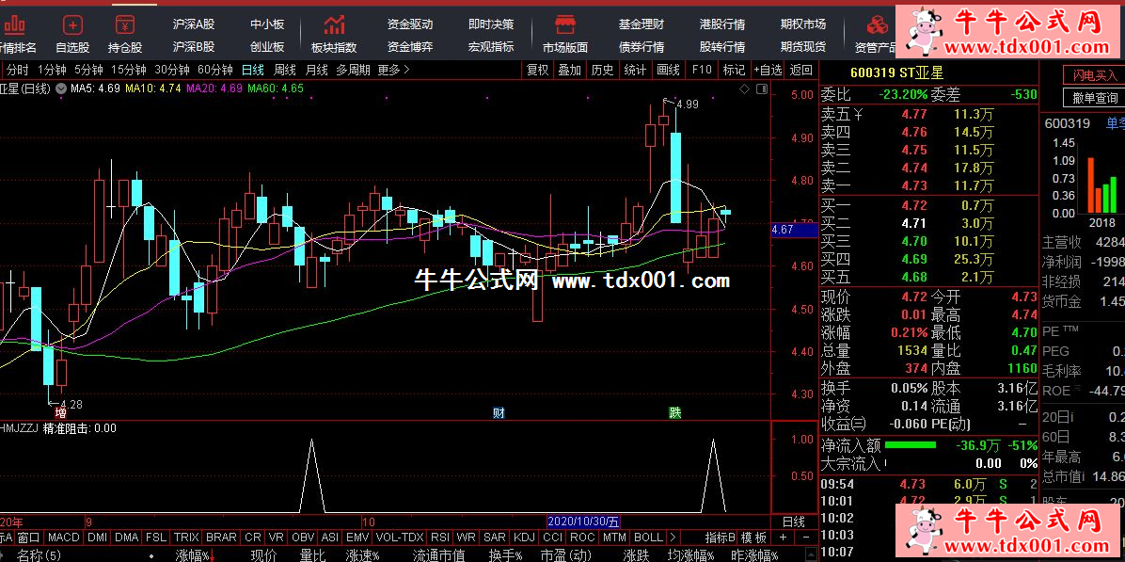The width and height of the screenshot is (1125, 562).
Task: Click the ¥ icon next to 卖五
Action: pyautogui.click(x=857, y=113)
